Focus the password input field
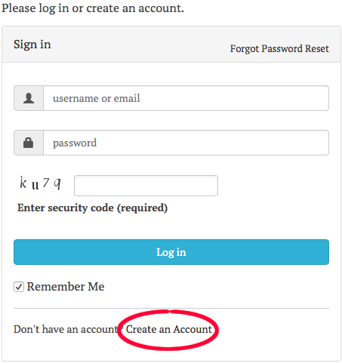Image resolution: width=342 pixels, height=363 pixels. coord(186,143)
